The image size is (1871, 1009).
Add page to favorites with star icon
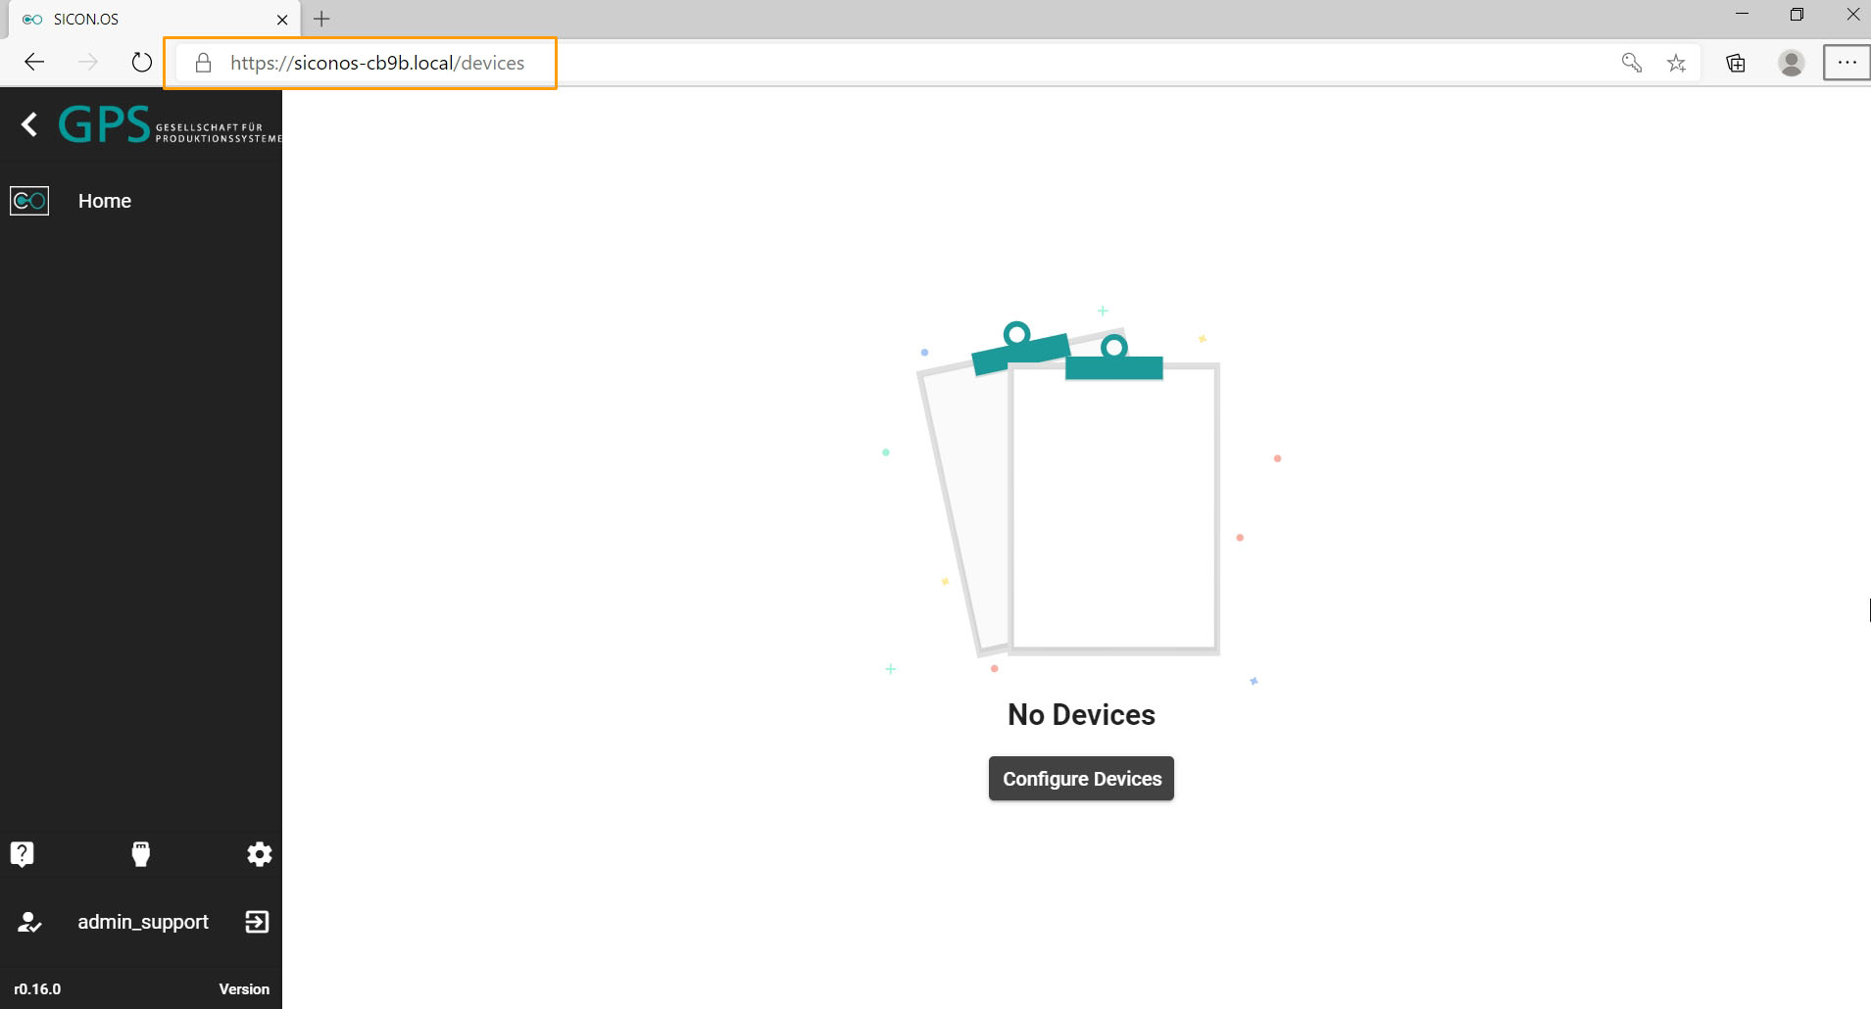coord(1676,63)
